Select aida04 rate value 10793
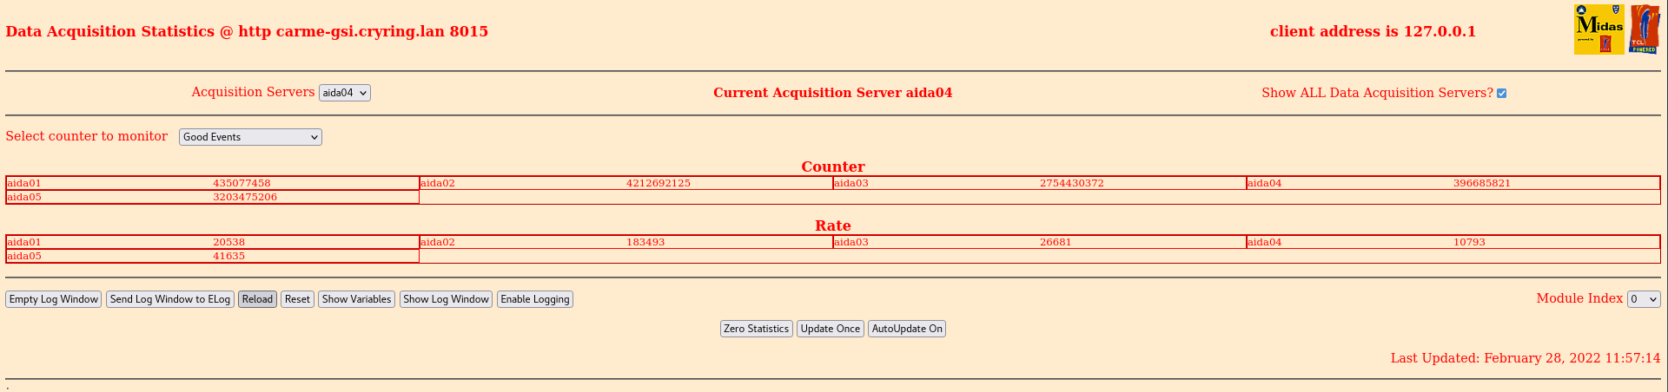Image resolution: width=1668 pixels, height=392 pixels. (x=1469, y=242)
